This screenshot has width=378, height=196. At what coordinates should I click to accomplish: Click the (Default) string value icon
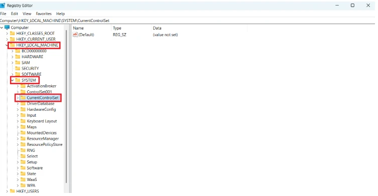[x=75, y=35]
